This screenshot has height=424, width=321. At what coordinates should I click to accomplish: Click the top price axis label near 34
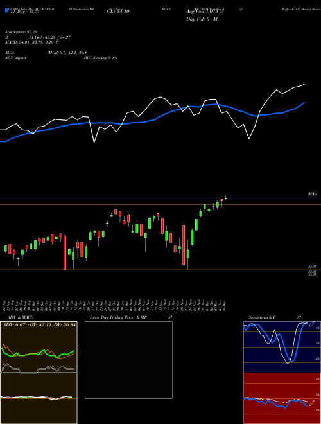coord(312,194)
